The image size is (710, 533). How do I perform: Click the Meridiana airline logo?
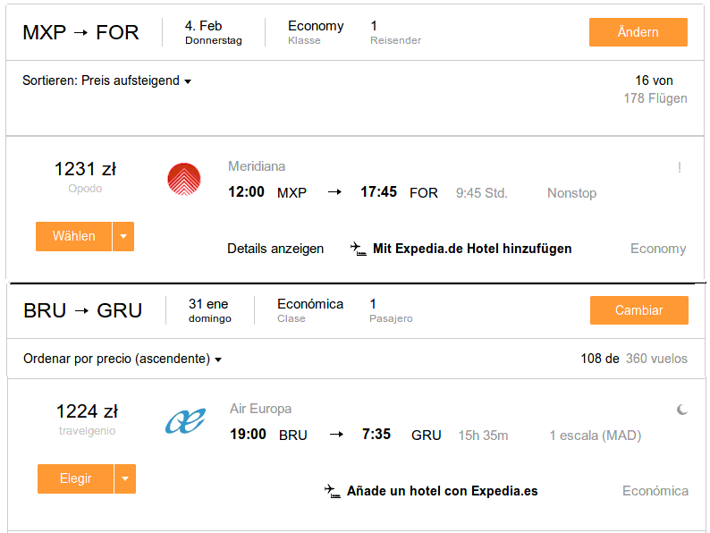pyautogui.click(x=184, y=180)
